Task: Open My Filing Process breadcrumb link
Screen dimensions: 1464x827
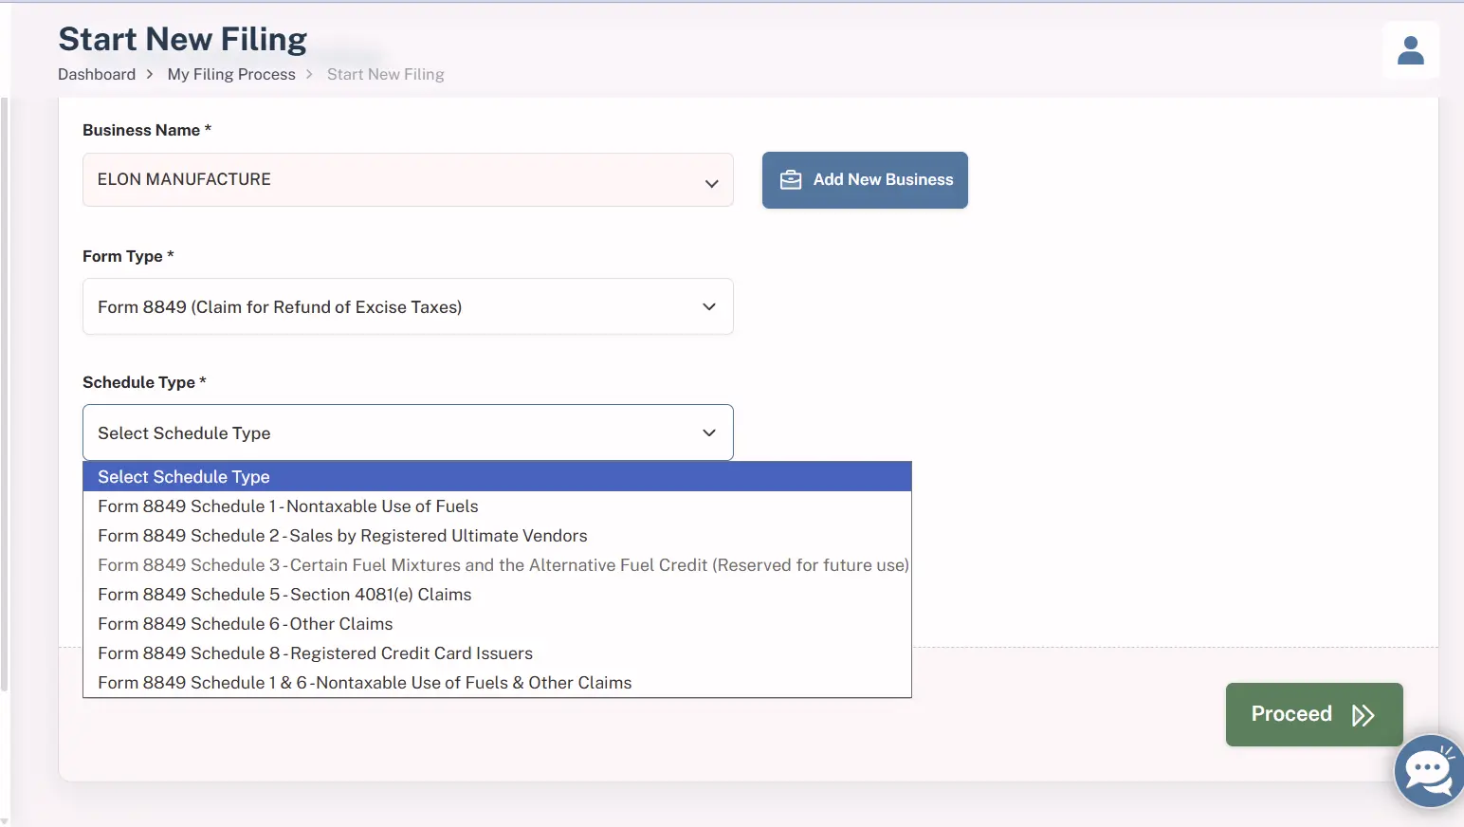Action: click(231, 74)
